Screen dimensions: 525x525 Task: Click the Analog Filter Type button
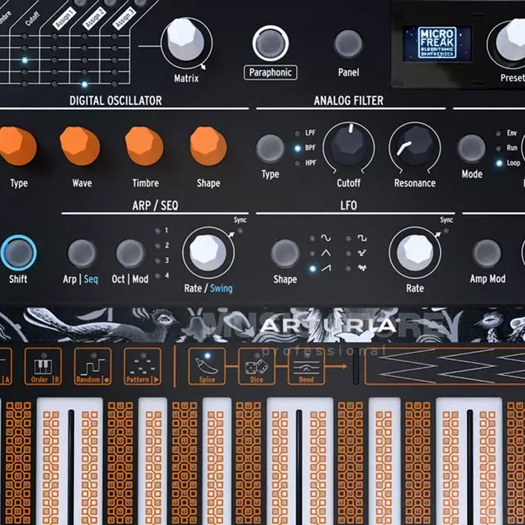tap(270, 149)
